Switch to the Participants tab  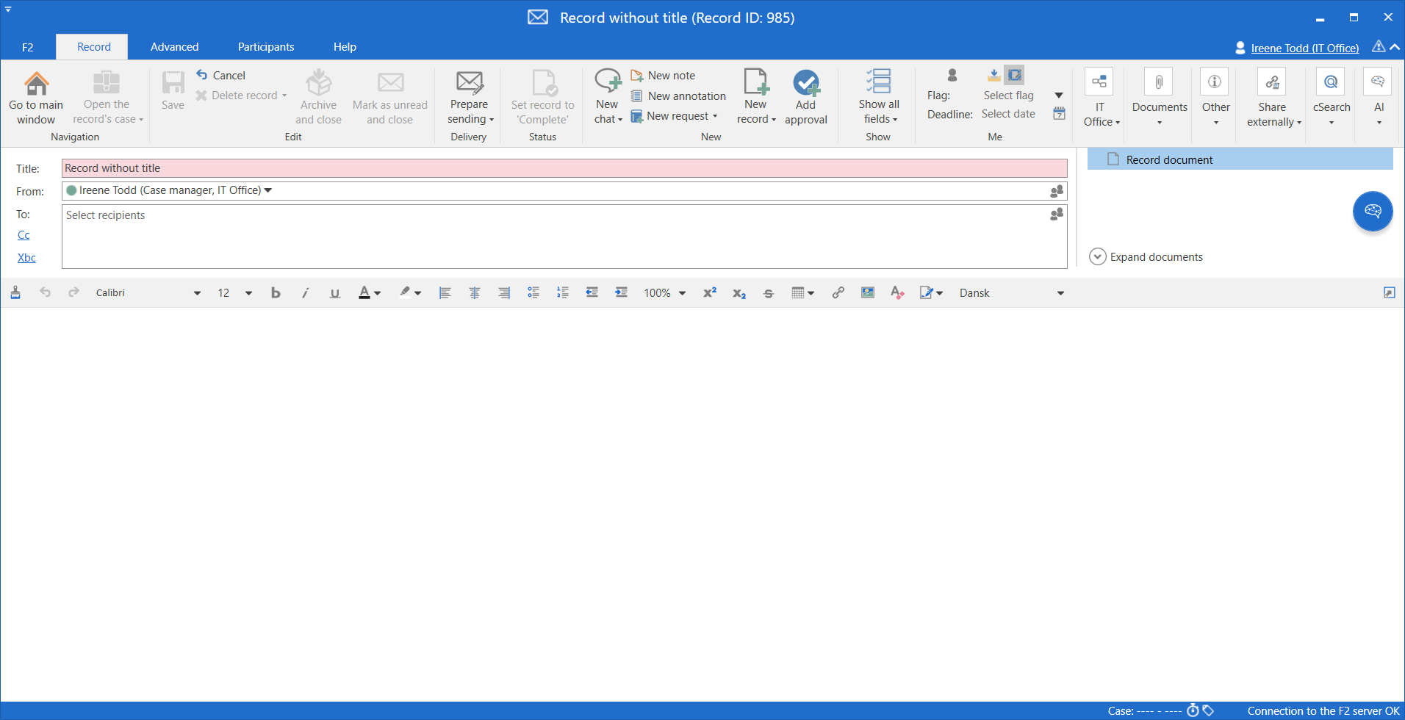[x=265, y=46]
